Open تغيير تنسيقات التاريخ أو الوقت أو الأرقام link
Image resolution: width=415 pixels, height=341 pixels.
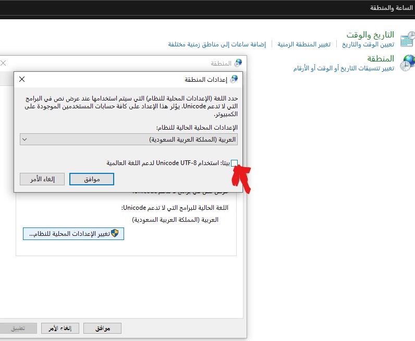(x=344, y=68)
